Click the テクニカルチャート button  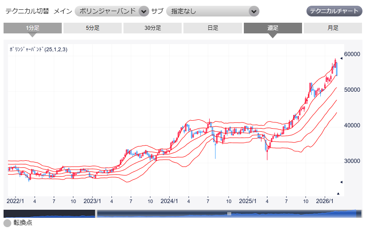334,11
